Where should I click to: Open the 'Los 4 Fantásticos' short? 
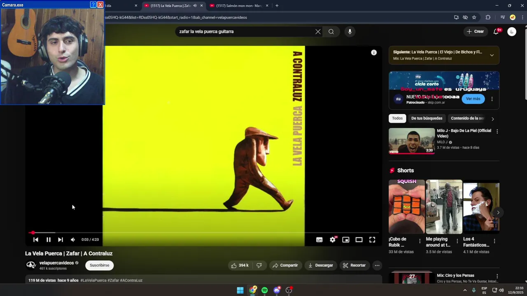coord(481,207)
